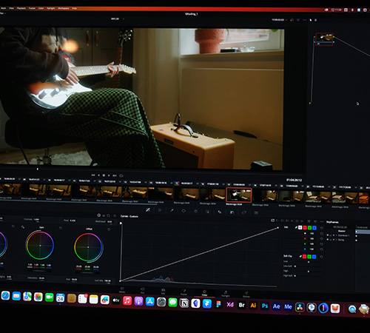Open the Qualifier eyedropper palette
Screen dimensions: 370x333
[x=172, y=210]
